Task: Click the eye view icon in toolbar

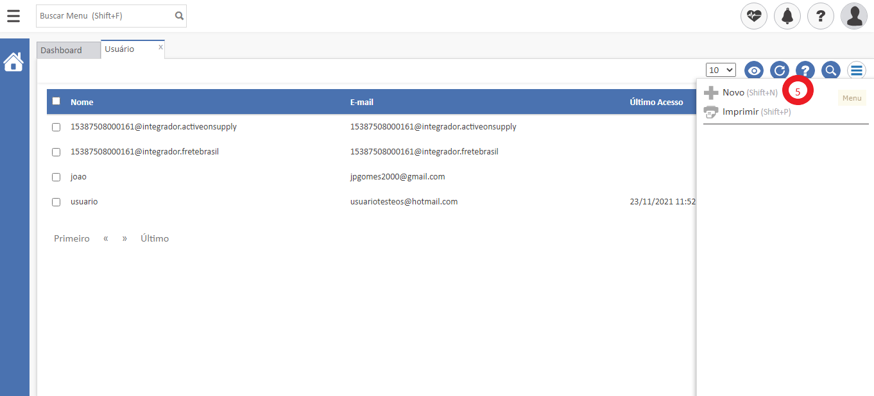Action: [754, 70]
